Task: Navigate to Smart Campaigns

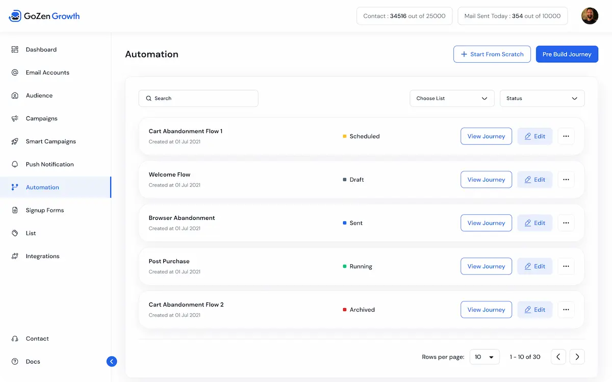Action: point(50,141)
